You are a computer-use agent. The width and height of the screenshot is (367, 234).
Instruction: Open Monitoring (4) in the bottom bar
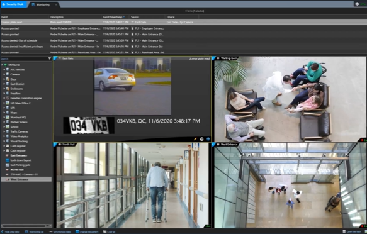click(x=35, y=231)
